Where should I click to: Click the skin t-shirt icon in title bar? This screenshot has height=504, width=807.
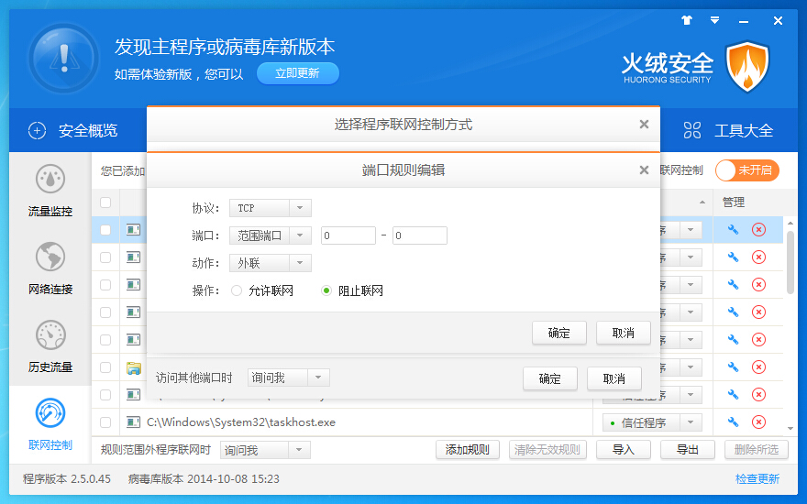coord(687,20)
